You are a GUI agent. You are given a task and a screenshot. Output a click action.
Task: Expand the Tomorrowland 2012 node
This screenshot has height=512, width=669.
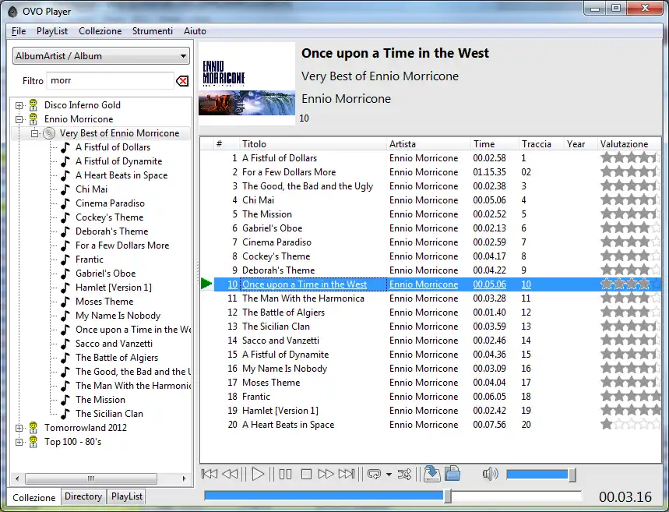click(x=19, y=428)
